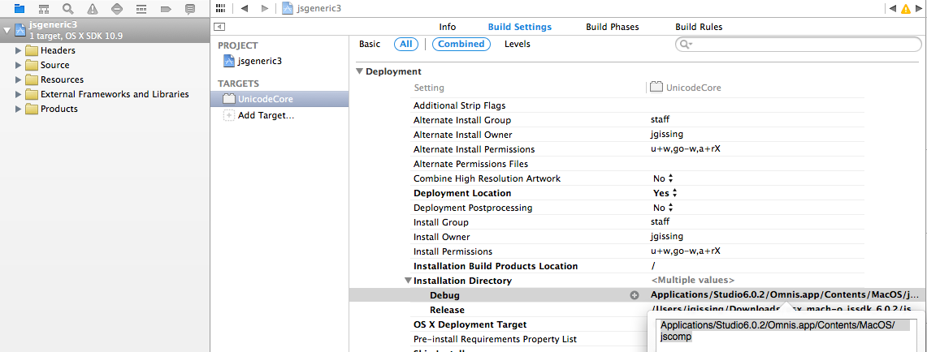Open the Breakpoint navigator tag-shaped icon
Image resolution: width=927 pixels, height=352 pixels.
point(166,9)
